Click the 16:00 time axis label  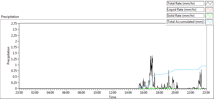(144, 93)
